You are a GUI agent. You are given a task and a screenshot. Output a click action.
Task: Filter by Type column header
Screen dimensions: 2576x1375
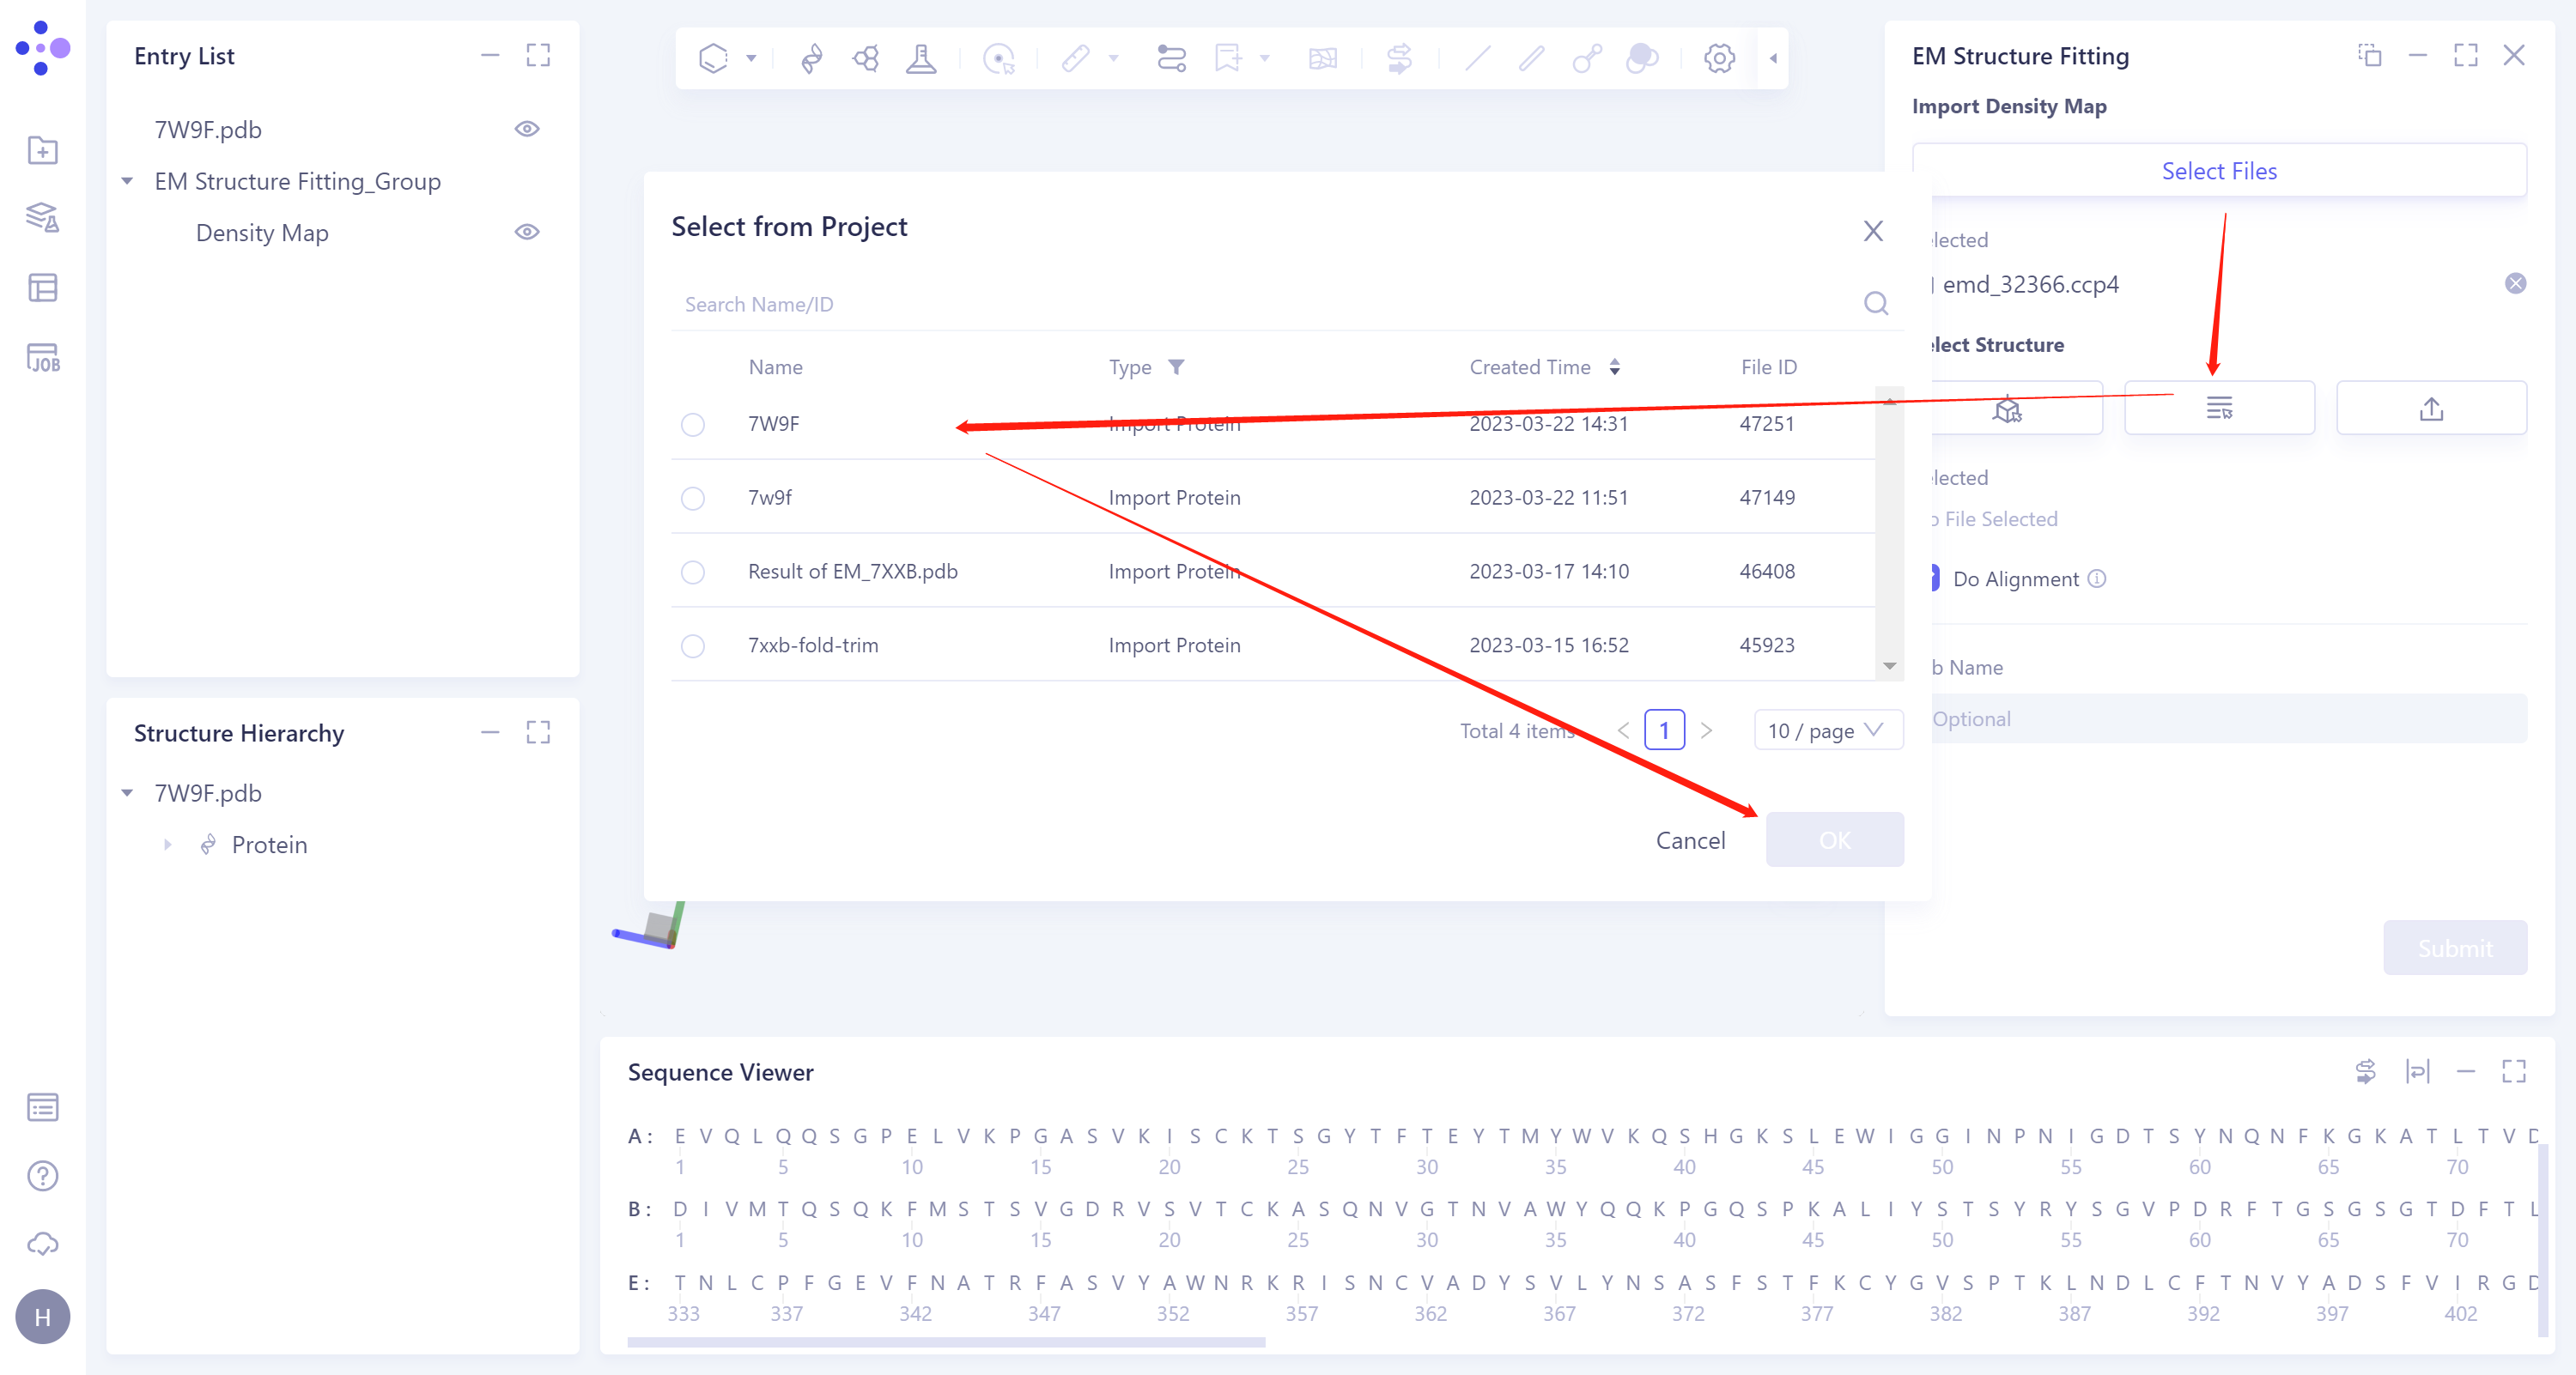click(1176, 366)
